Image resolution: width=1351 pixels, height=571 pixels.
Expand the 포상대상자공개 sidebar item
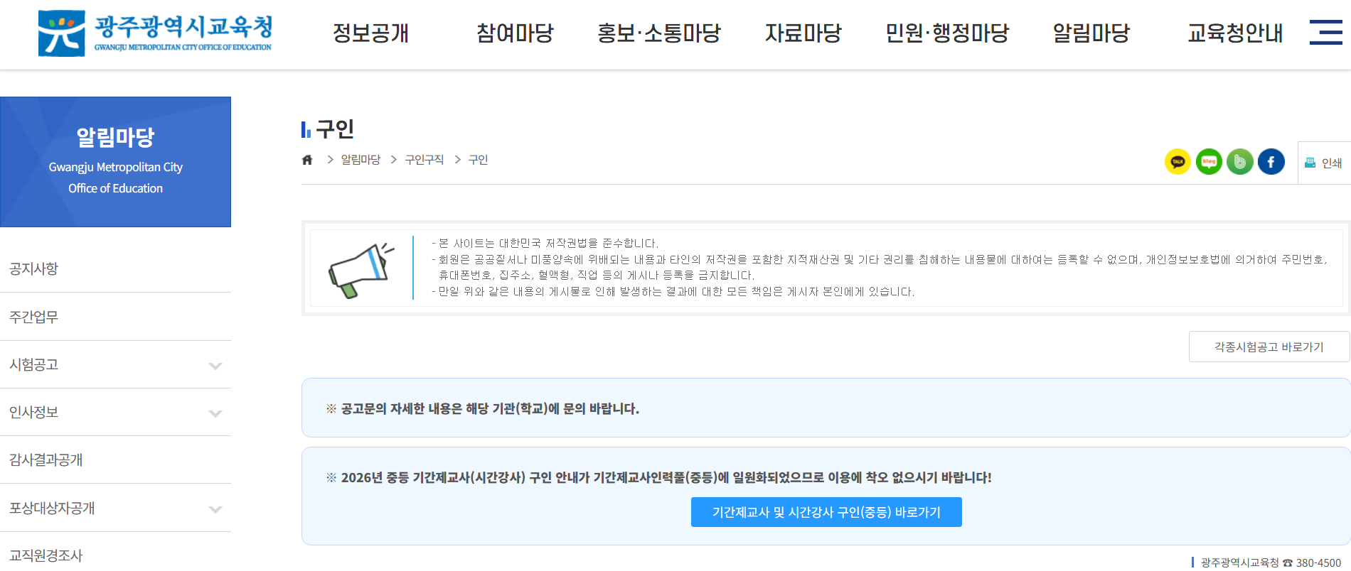[x=215, y=509]
